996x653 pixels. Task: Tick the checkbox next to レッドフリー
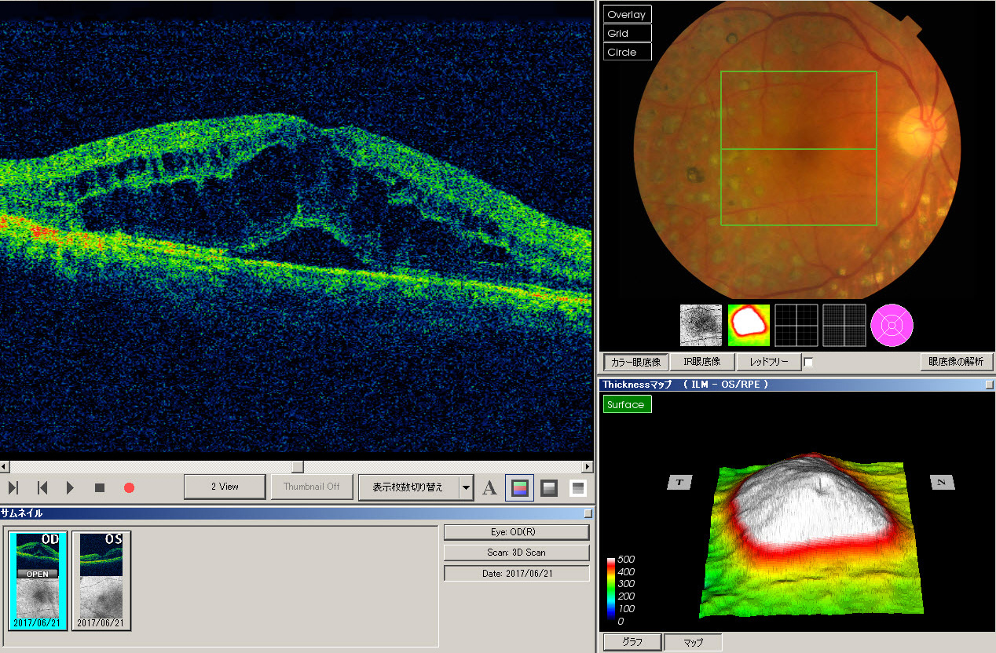tap(808, 362)
